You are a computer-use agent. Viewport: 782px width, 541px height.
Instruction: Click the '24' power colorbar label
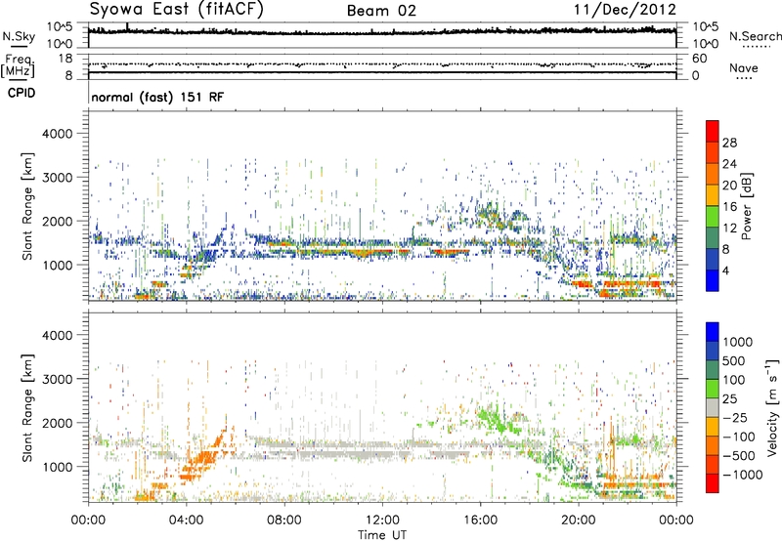pos(729,164)
